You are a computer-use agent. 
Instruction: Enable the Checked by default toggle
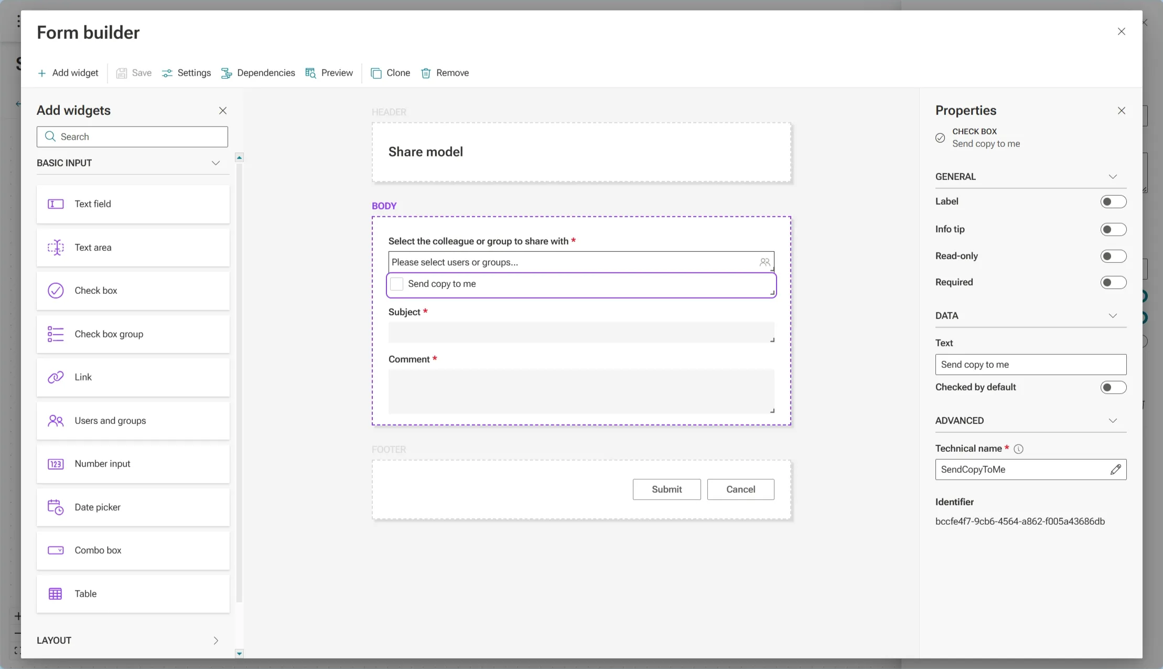click(1112, 387)
